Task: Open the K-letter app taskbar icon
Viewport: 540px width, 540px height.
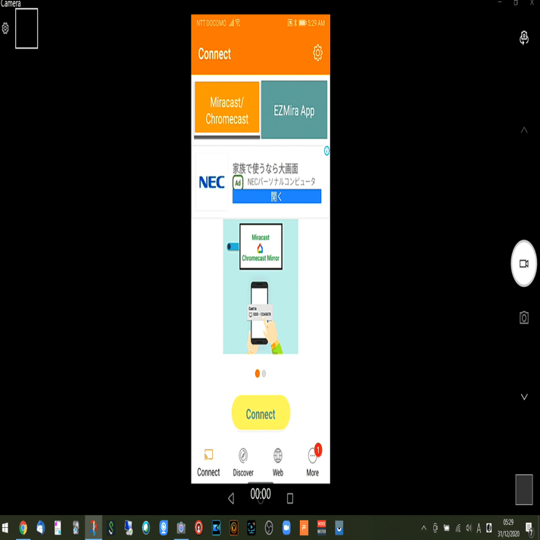Action: point(216,528)
